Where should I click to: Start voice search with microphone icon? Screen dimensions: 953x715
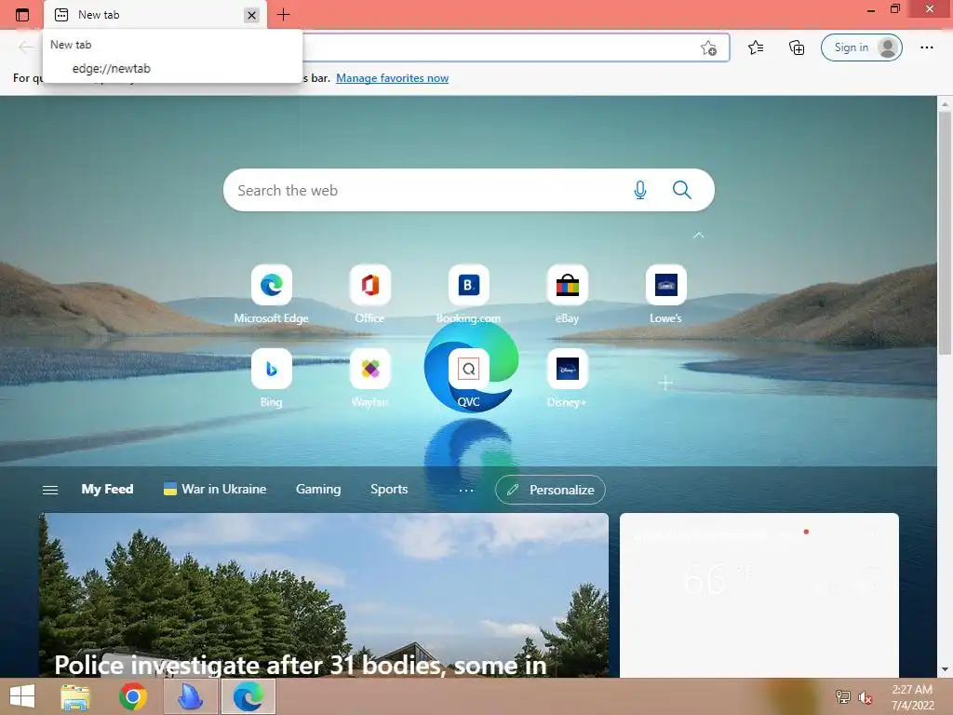(639, 190)
